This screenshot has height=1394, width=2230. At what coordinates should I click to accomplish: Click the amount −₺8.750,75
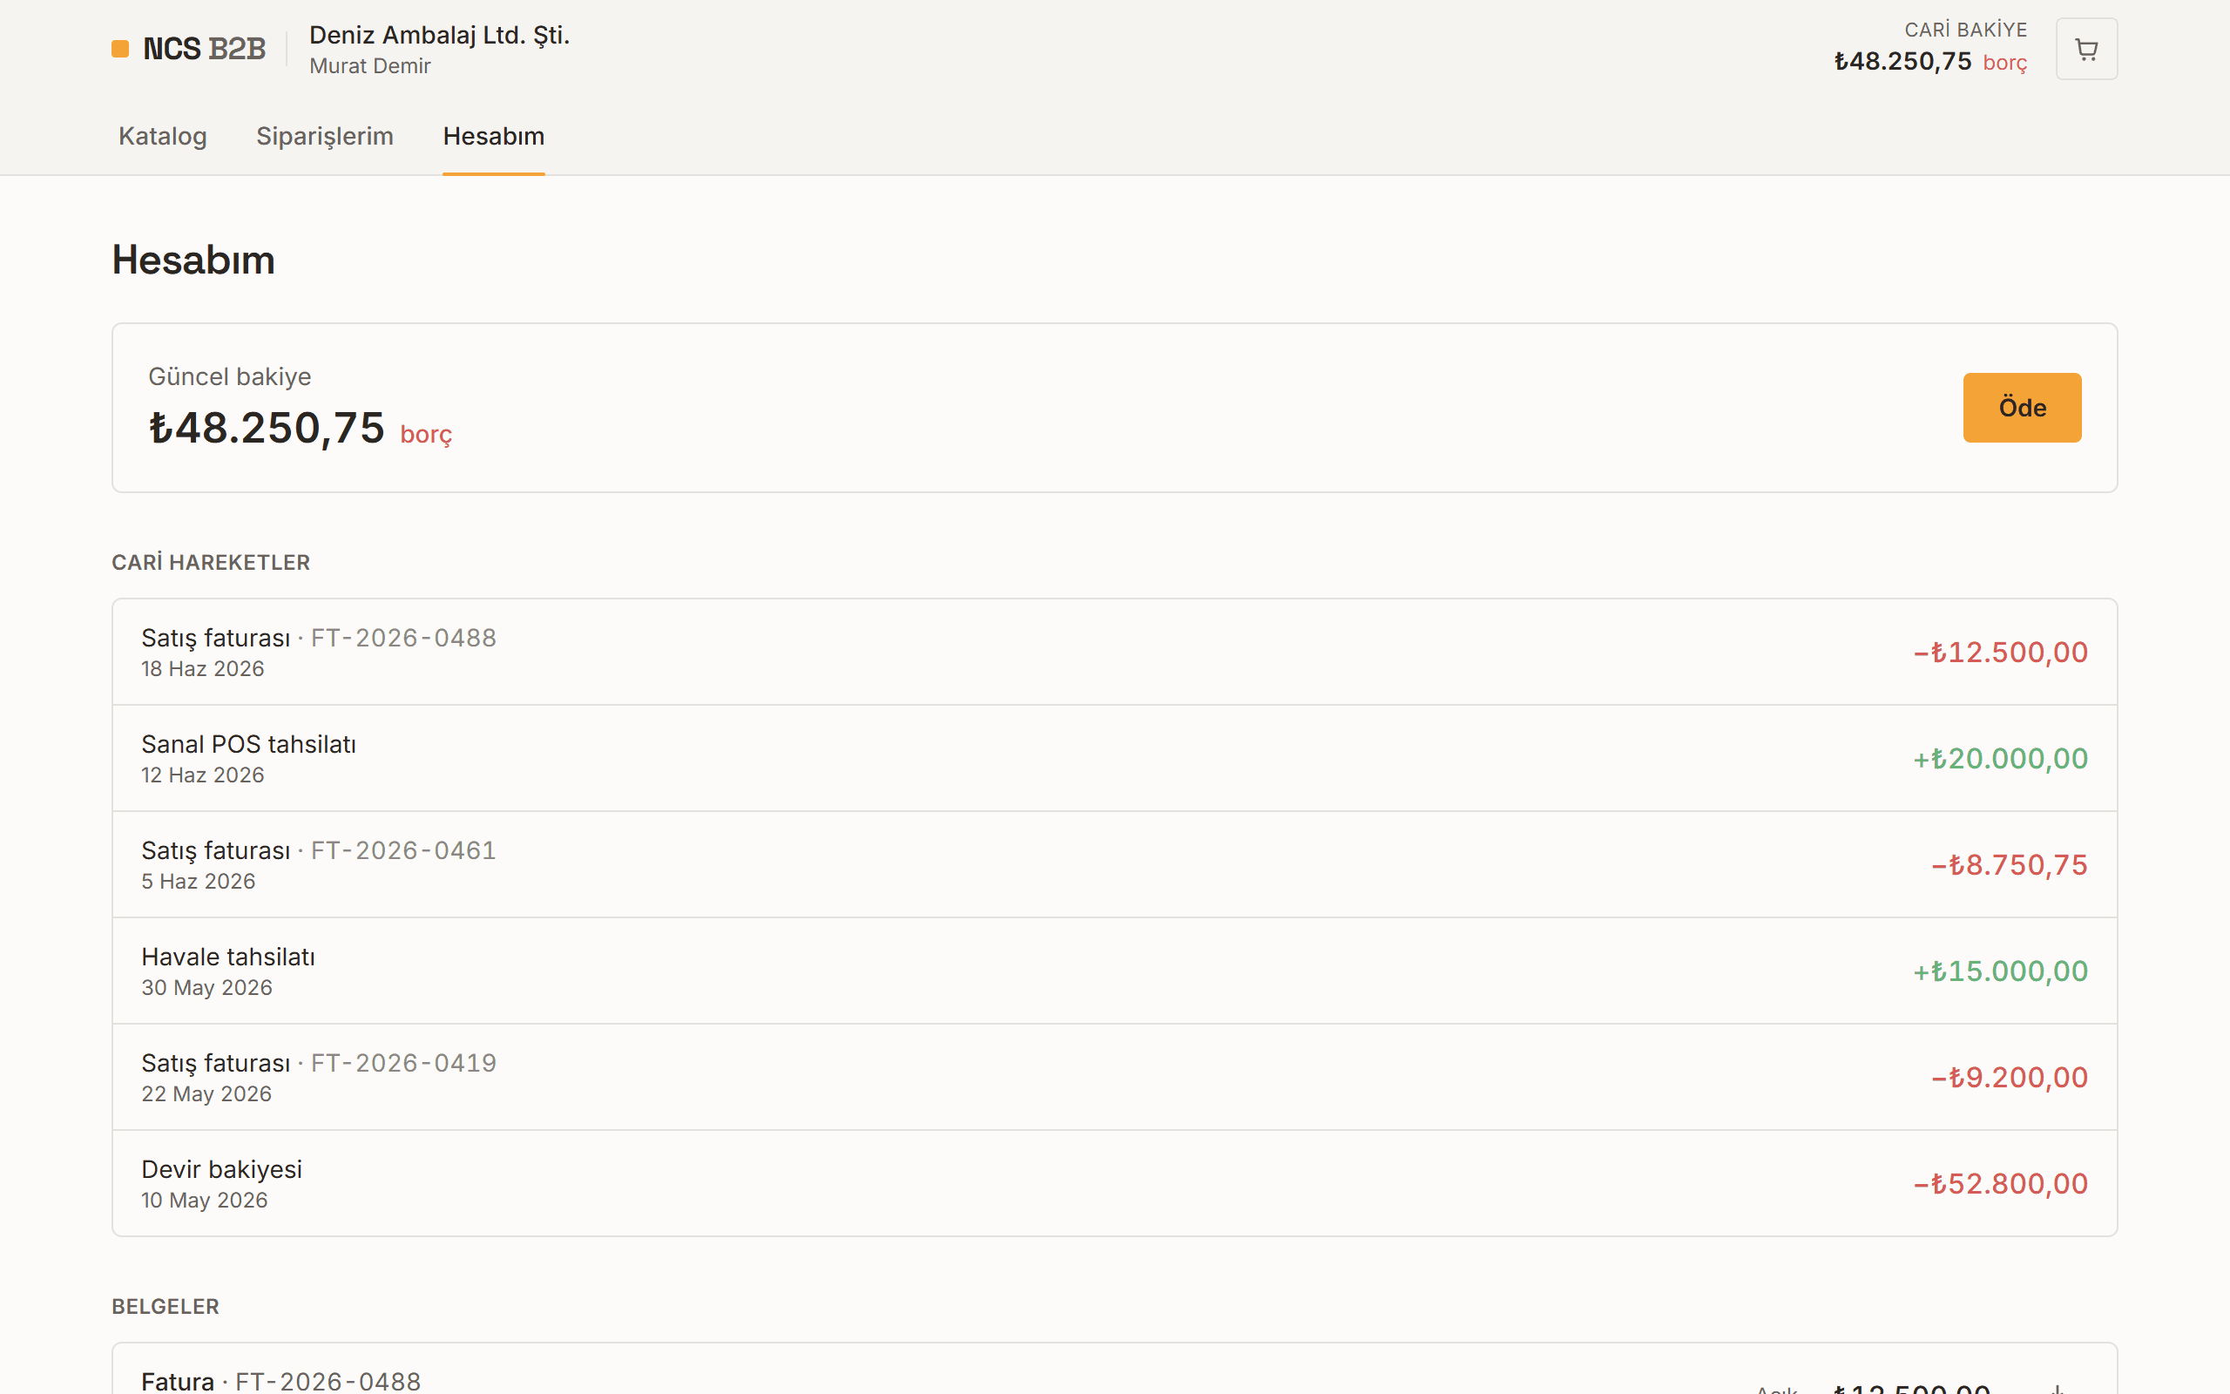click(x=2010, y=865)
